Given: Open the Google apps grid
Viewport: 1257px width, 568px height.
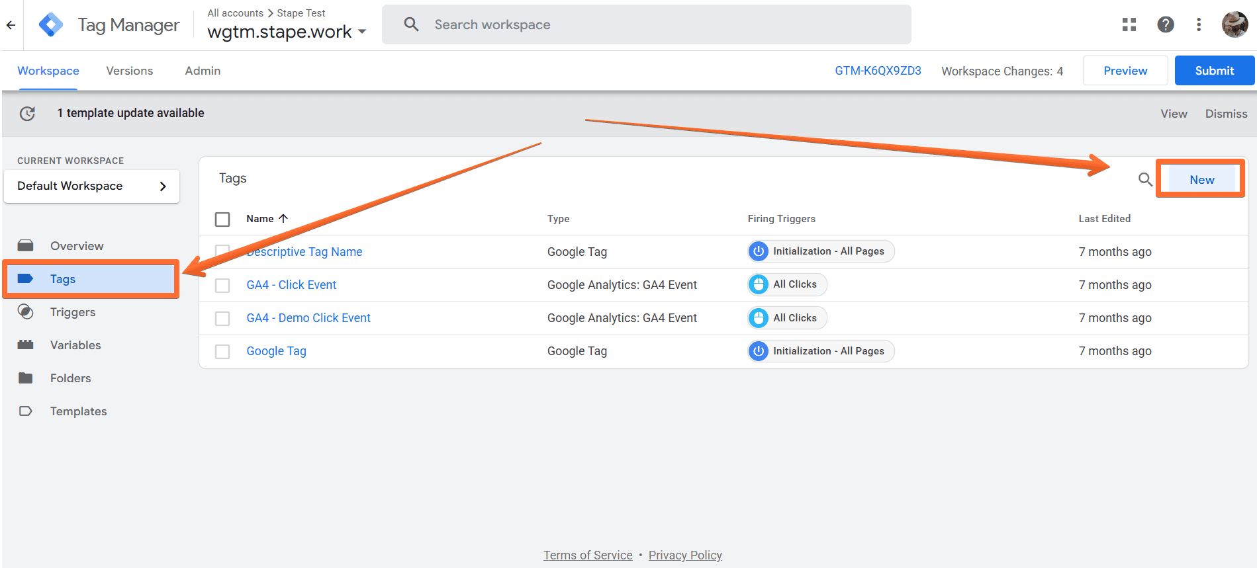Looking at the screenshot, I should tap(1129, 24).
